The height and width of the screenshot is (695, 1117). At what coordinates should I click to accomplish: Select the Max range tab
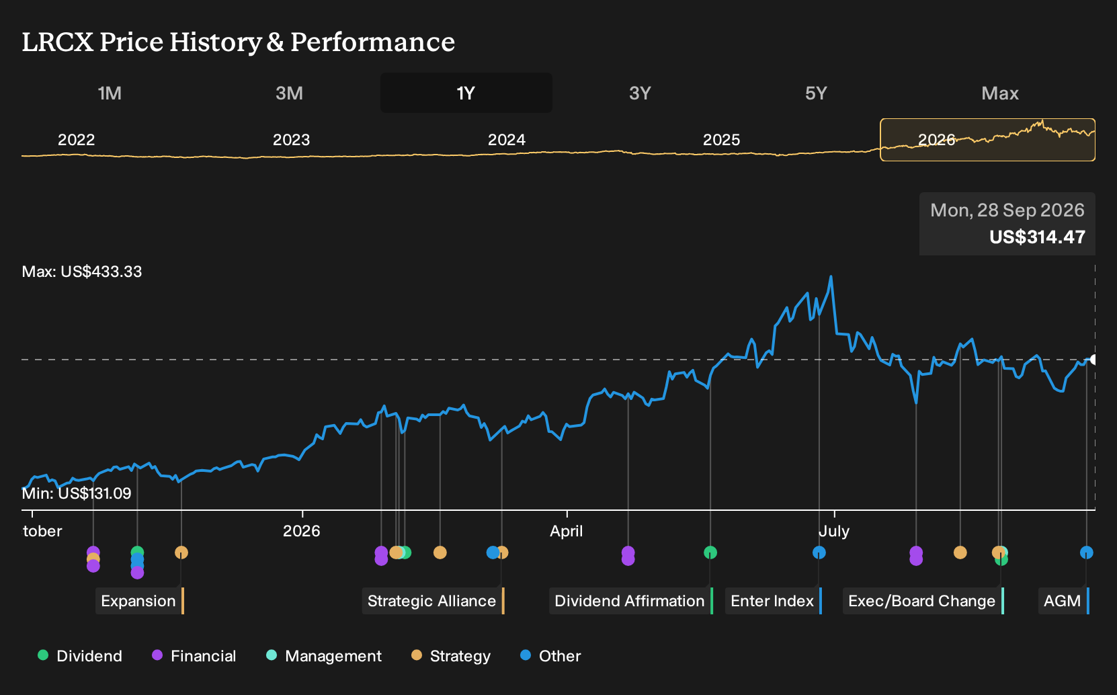[x=1000, y=93]
